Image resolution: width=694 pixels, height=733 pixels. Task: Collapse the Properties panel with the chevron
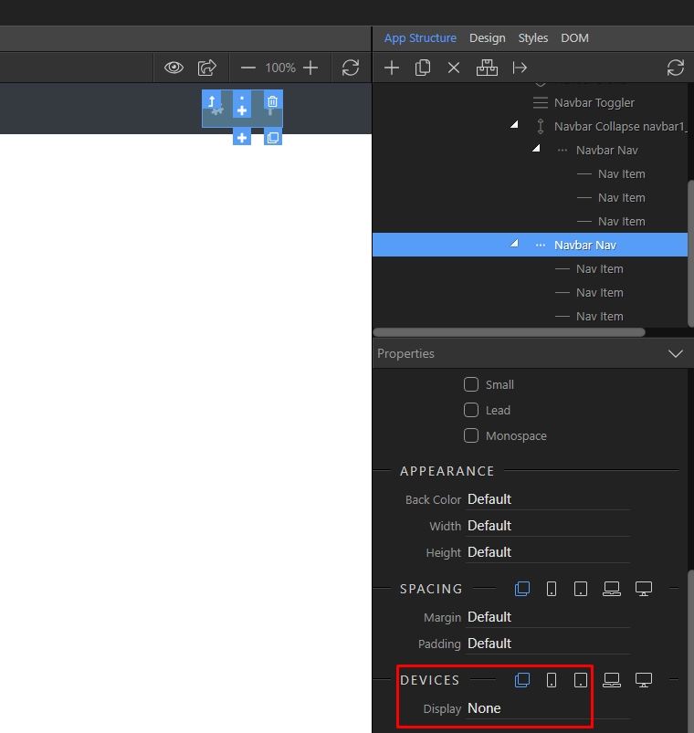[x=676, y=354]
